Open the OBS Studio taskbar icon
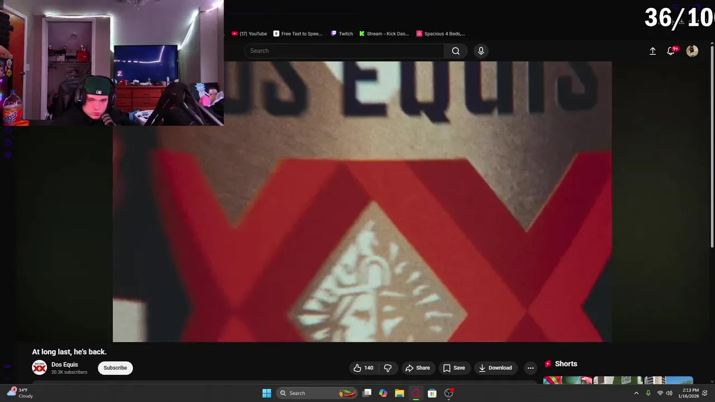The width and height of the screenshot is (715, 402). coord(449,393)
